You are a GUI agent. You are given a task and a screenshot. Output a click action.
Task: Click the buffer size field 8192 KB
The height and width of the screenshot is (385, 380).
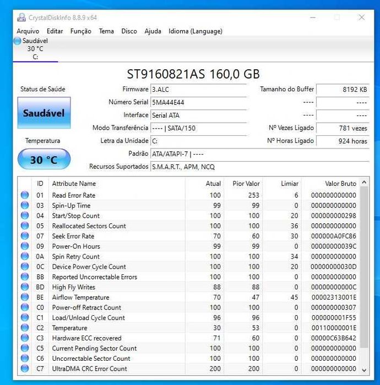click(343, 90)
